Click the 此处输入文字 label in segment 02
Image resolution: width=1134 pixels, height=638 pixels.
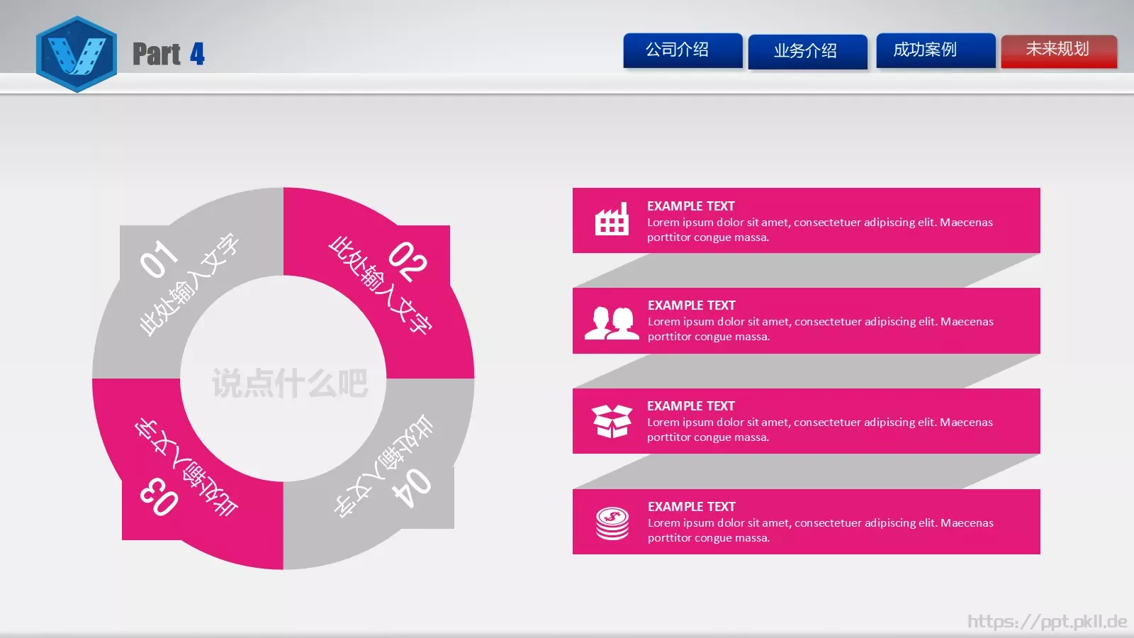pos(380,285)
